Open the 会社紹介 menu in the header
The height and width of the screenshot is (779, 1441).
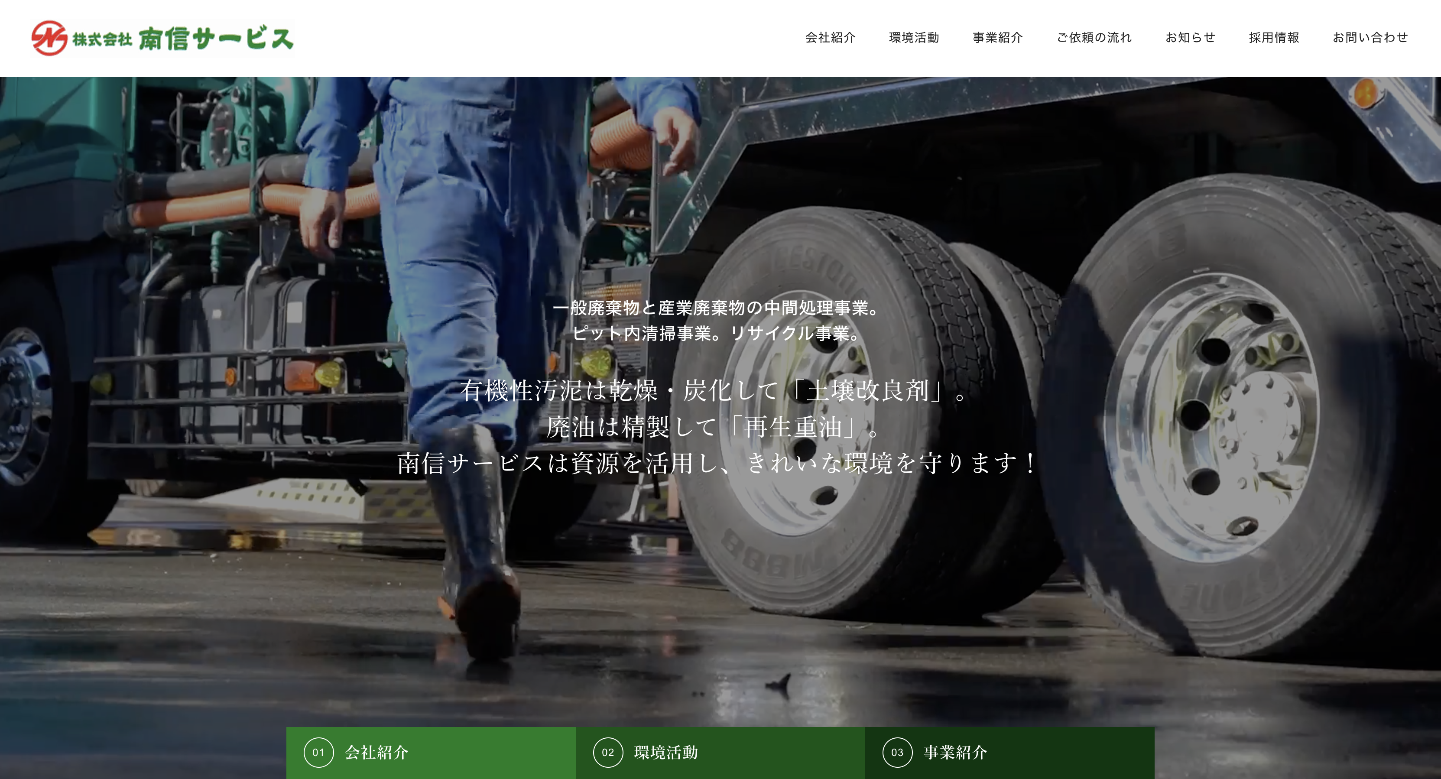[830, 37]
